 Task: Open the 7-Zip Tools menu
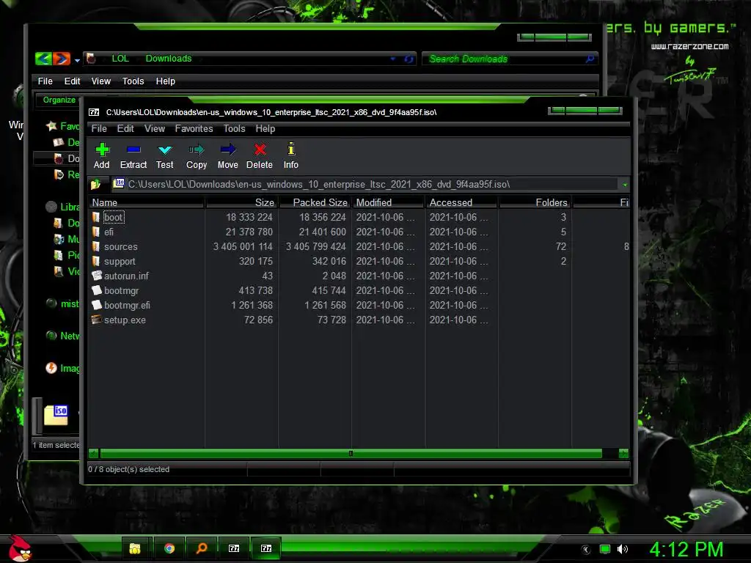(234, 129)
